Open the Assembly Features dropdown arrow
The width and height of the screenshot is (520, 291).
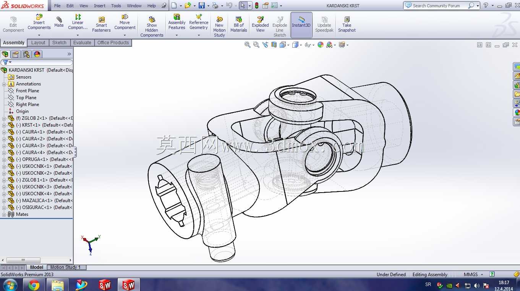pyautogui.click(x=177, y=35)
